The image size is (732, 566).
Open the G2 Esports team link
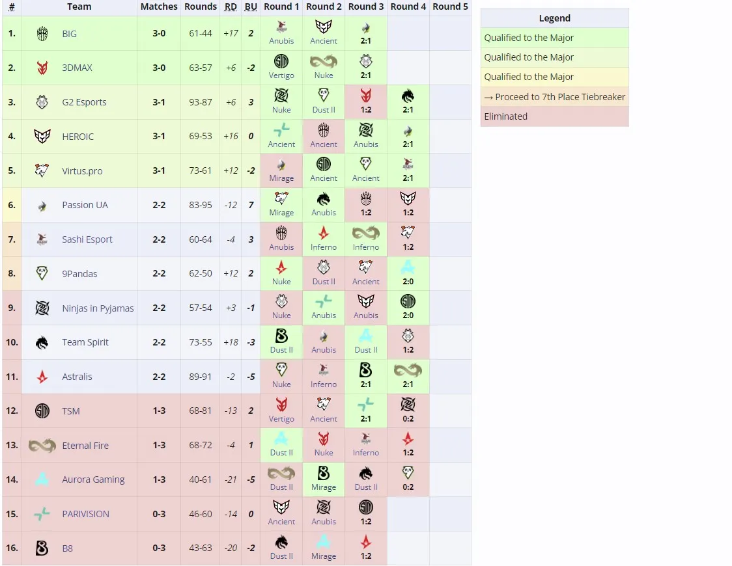pos(84,102)
